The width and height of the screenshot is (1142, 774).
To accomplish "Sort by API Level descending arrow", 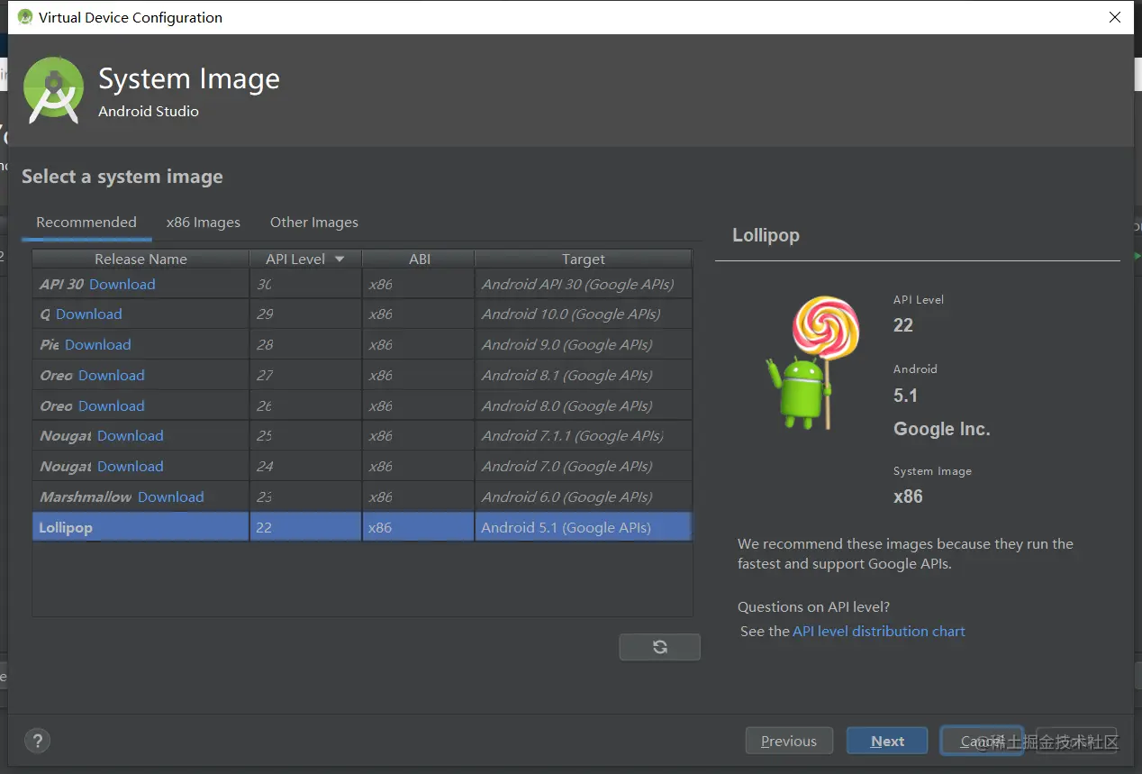I will coord(340,260).
